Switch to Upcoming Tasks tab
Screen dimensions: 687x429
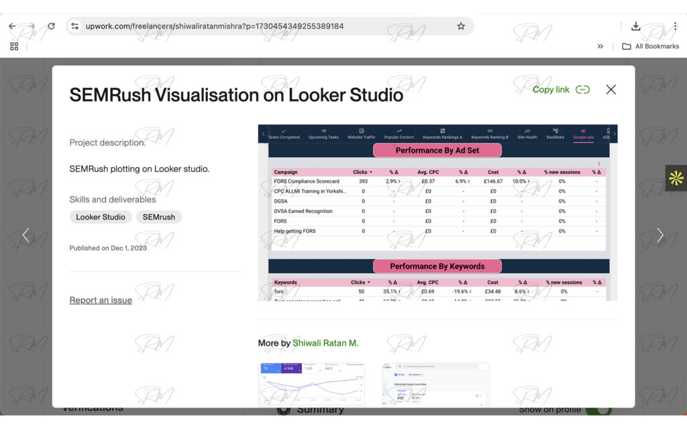323,134
